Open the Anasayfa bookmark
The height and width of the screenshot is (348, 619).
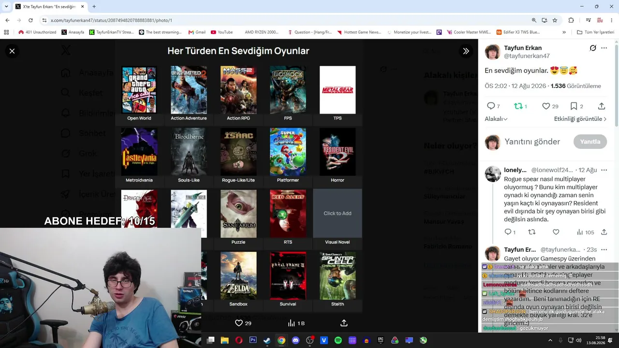73,32
